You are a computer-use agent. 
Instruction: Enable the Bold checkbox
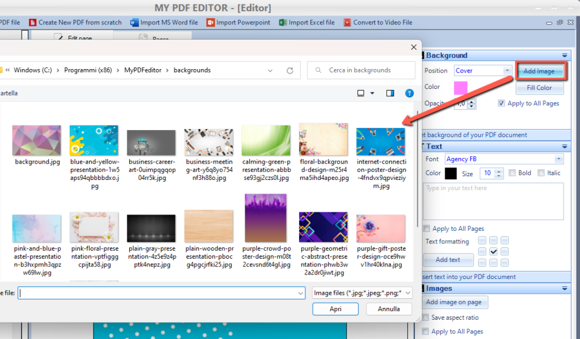[513, 173]
